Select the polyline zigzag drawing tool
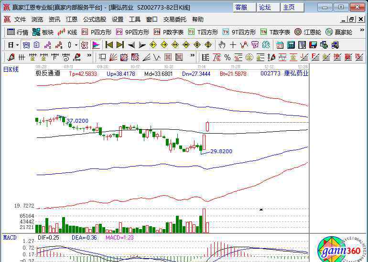The height and width of the screenshot is (262, 368). click(244, 45)
